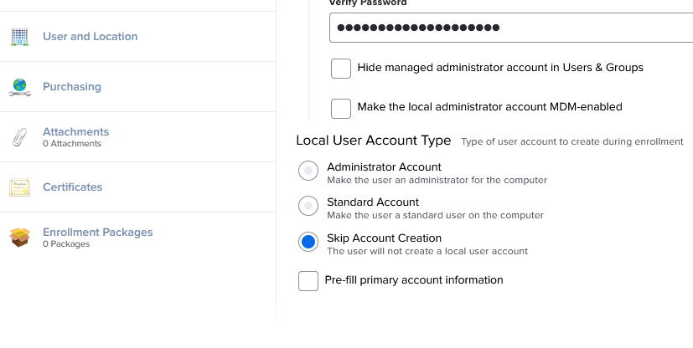This screenshot has width=693, height=348.
Task: Click the User and Location building icon
Action: pos(19,37)
